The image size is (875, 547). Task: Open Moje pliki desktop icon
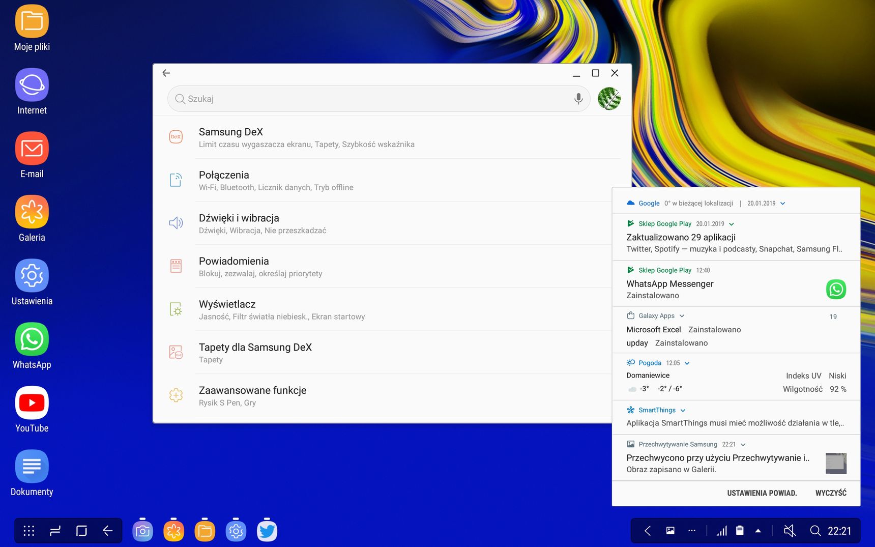point(32,28)
